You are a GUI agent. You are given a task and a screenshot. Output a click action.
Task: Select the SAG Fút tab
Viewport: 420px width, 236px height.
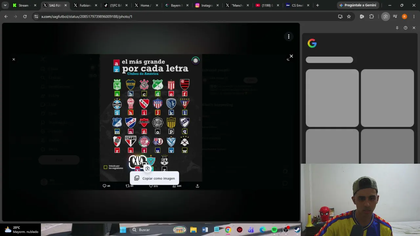click(54, 5)
